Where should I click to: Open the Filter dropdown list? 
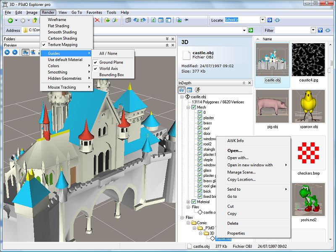[x=313, y=30]
